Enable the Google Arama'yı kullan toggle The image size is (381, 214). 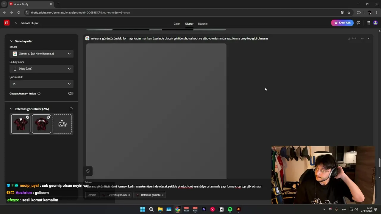(71, 93)
